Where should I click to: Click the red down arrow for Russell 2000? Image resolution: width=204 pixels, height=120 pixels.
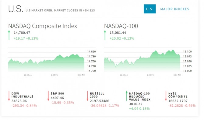(x=87, y=96)
